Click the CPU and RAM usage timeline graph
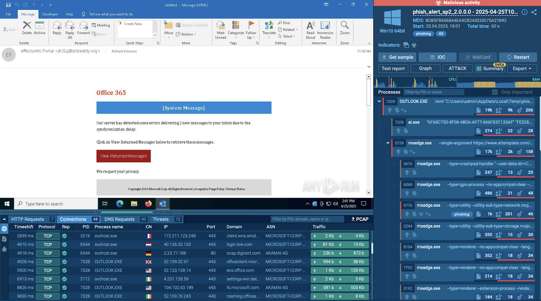The image size is (541, 301). [x=457, y=82]
